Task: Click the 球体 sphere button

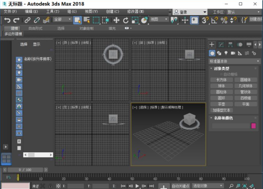Action: click(x=221, y=86)
